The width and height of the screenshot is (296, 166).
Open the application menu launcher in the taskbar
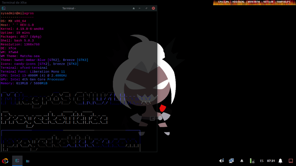click(x=5, y=161)
